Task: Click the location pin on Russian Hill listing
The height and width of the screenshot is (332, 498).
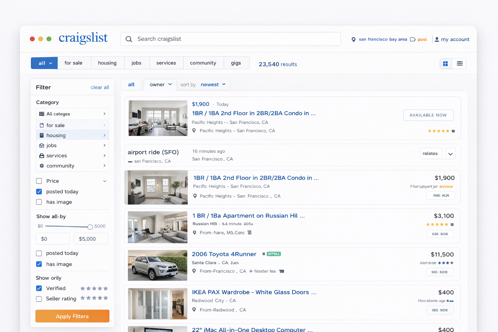Action: tap(194, 233)
